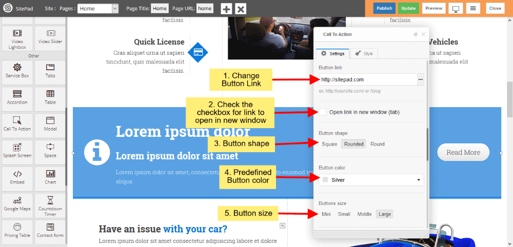Choose Mini button size
Viewport: 513px width, 247px height.
[x=326, y=214]
